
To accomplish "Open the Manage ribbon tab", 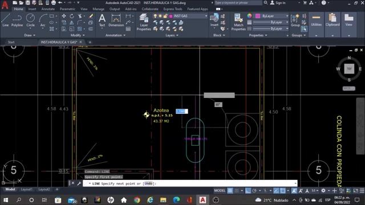I will point(99,9).
